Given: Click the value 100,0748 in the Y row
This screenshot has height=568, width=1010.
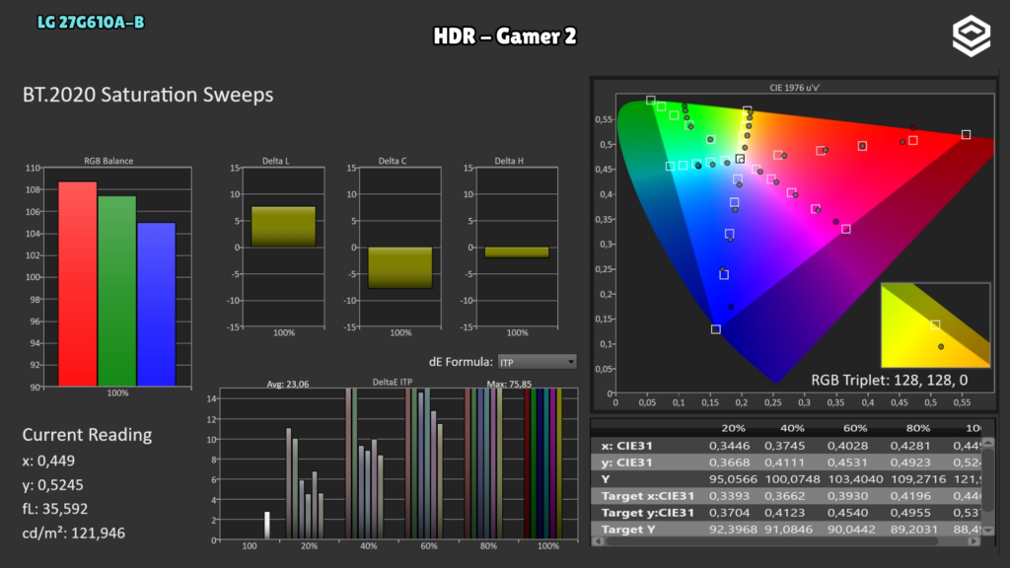Looking at the screenshot, I should coord(792,479).
